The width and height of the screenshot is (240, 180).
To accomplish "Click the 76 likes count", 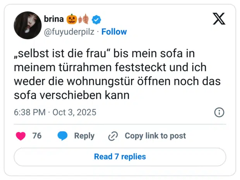I will pos(37,136).
